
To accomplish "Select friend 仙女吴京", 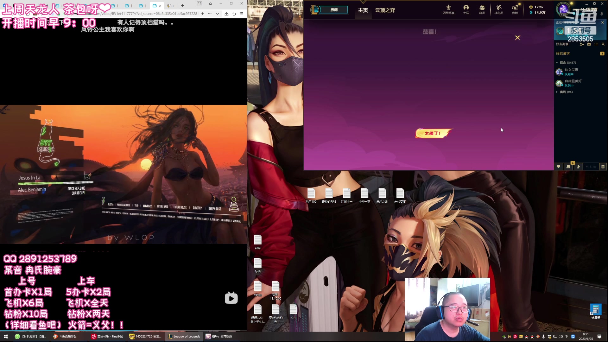I will click(580, 72).
